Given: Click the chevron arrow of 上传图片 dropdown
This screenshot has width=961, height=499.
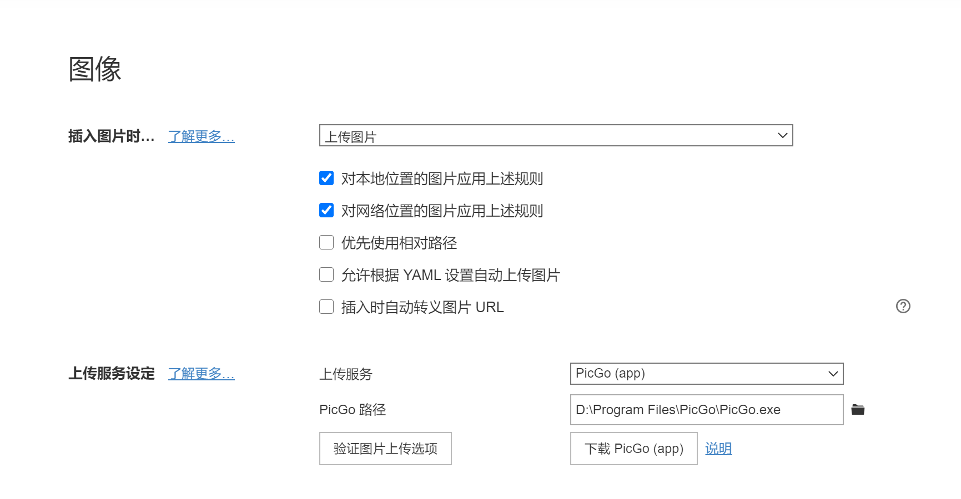Looking at the screenshot, I should click(782, 136).
